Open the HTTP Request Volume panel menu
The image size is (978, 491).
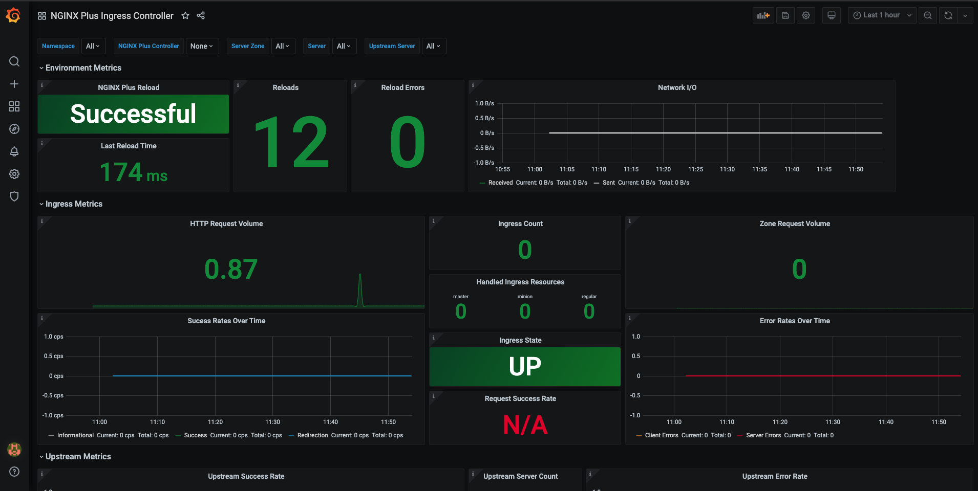tap(226, 224)
